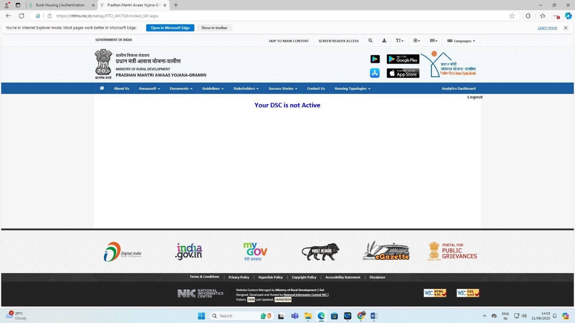Screen dimensions: 575x323
Task: Select the About Us menu item
Action: 121,89
